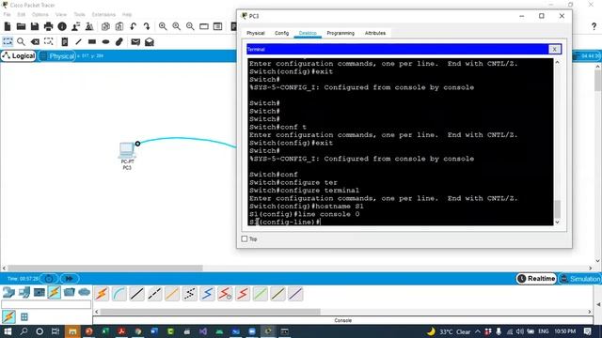Expand the system tray hidden icons chevron
602x338 pixels.
(x=478, y=331)
